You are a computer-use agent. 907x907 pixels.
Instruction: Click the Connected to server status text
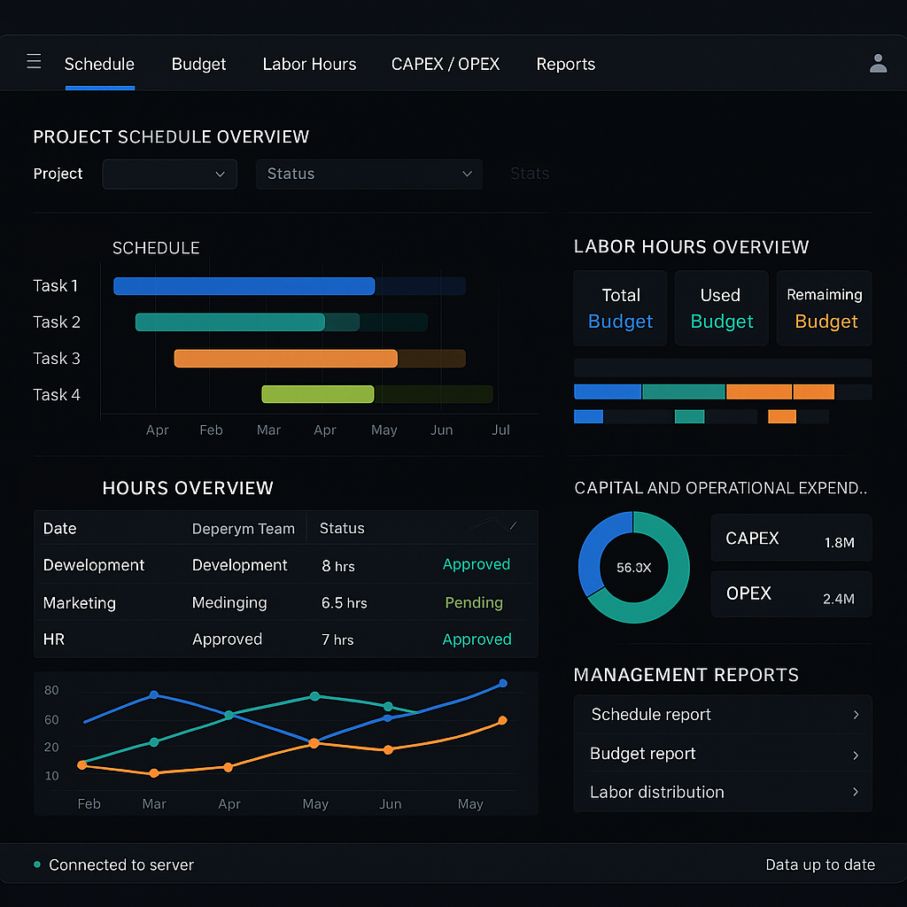point(120,864)
